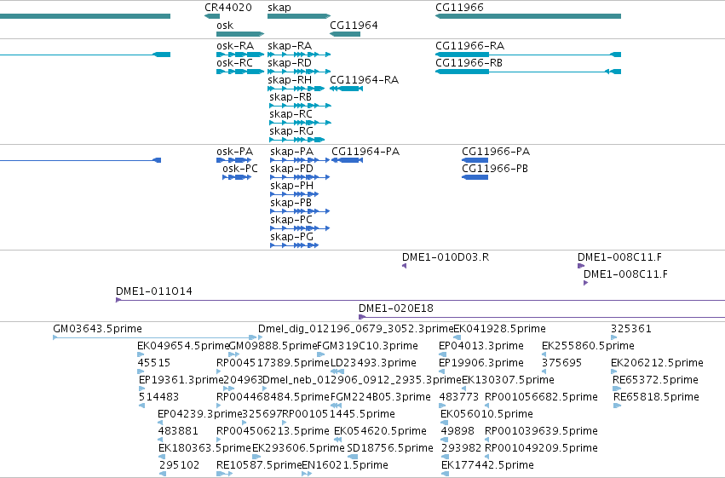Screen dimensions: 725x478
Task: Choose the skap-PB protein
Action: coord(300,211)
